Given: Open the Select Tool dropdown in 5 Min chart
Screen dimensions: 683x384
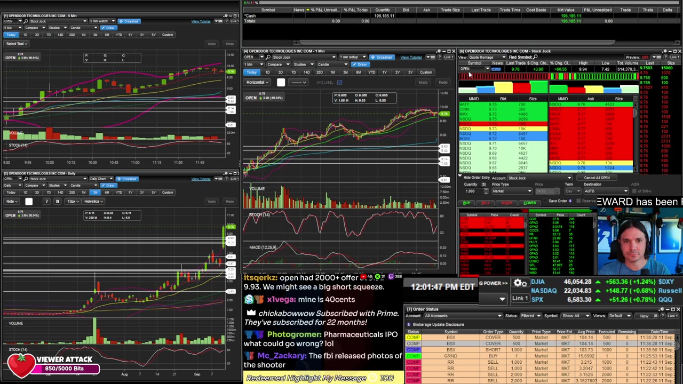Looking at the screenshot, I should (17, 44).
